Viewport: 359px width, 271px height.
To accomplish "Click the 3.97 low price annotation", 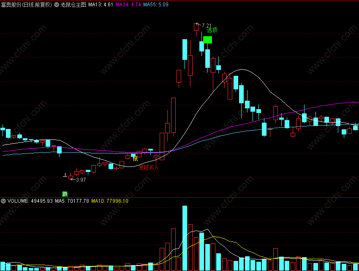I will coord(81,180).
